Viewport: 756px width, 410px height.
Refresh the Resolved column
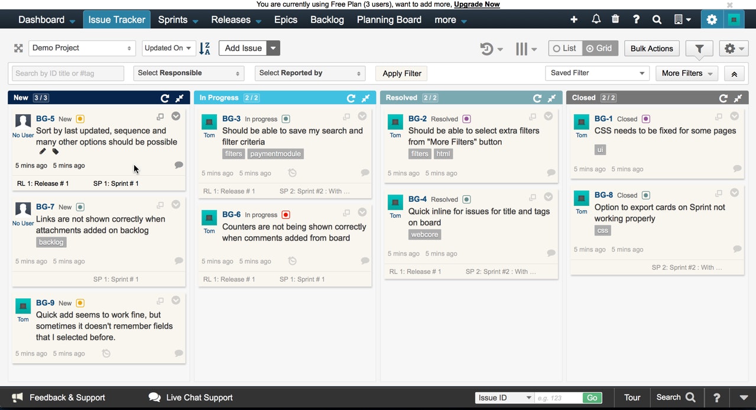click(537, 98)
